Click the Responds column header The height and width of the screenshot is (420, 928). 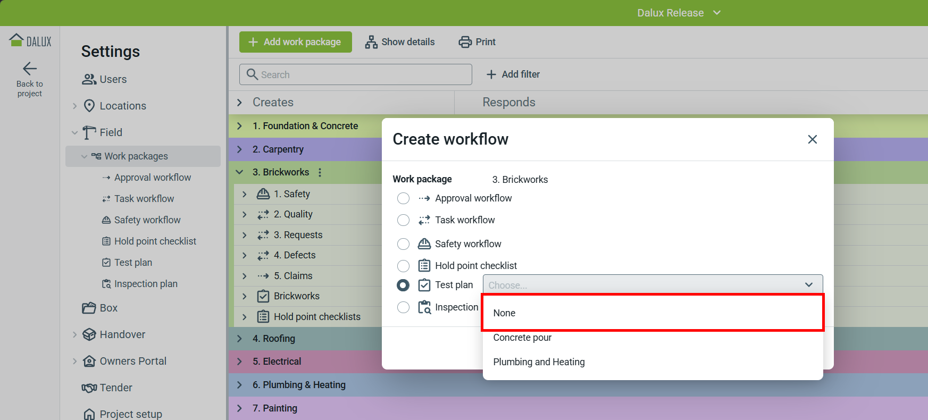click(509, 102)
